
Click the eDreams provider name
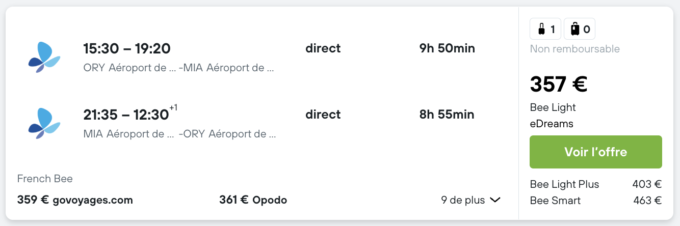(552, 124)
